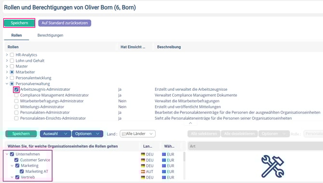Click the top Speichern button
The image size is (323, 183).
[19, 23]
